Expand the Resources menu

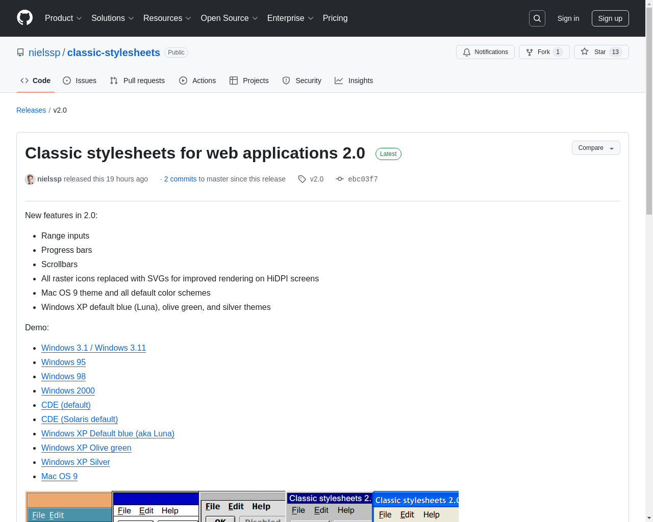[x=167, y=18]
